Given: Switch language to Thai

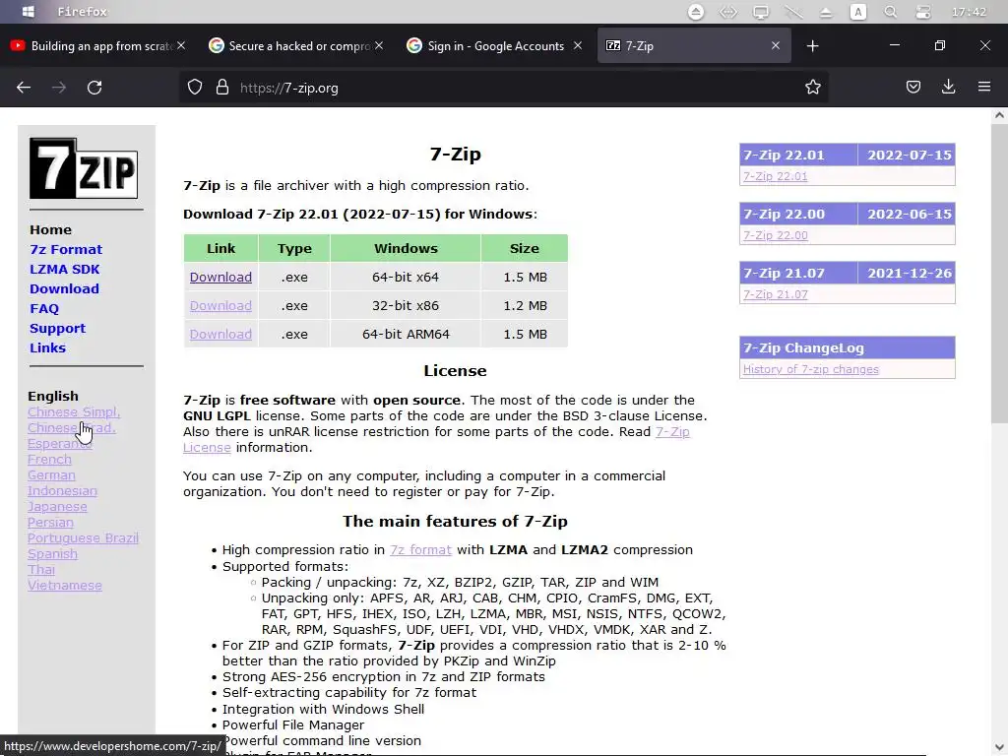Looking at the screenshot, I should tap(41, 570).
